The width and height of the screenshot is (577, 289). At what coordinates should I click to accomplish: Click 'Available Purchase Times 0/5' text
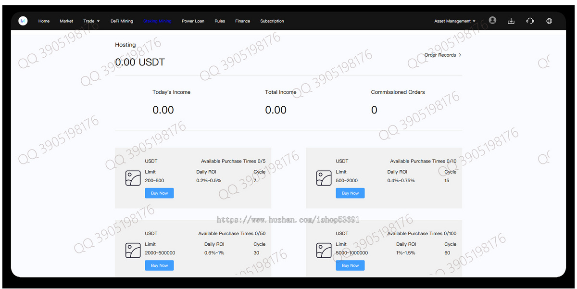pos(233,161)
